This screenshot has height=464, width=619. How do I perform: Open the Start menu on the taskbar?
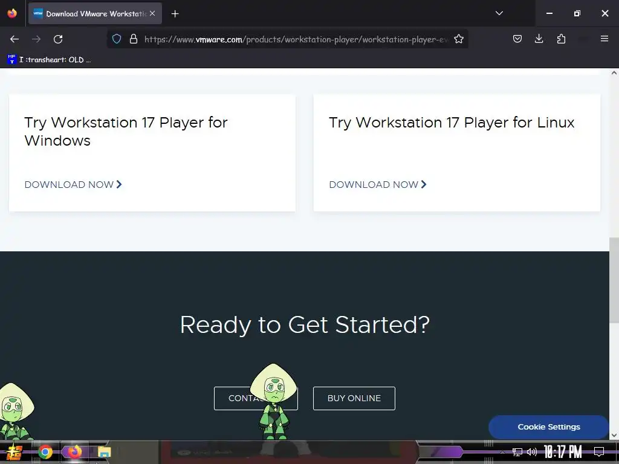pos(15,452)
